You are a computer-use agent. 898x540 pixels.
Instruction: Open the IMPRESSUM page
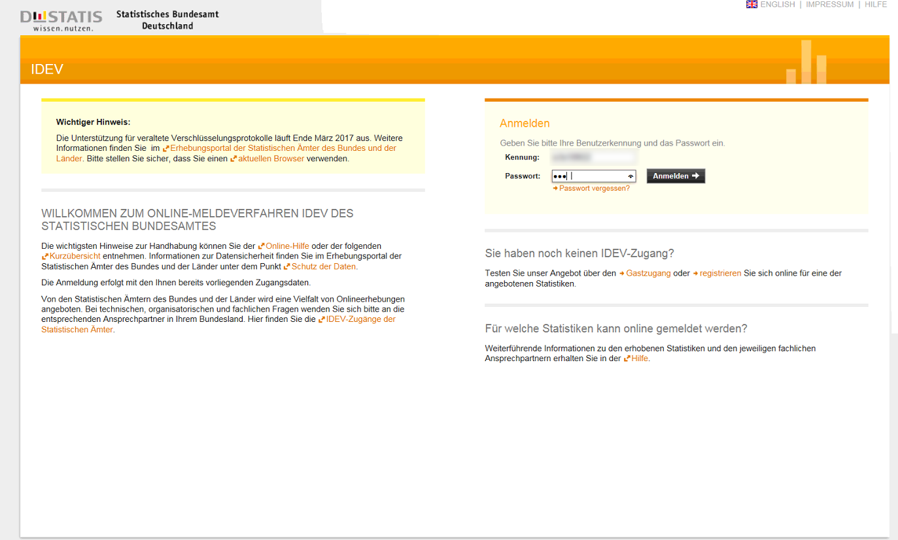(x=829, y=5)
